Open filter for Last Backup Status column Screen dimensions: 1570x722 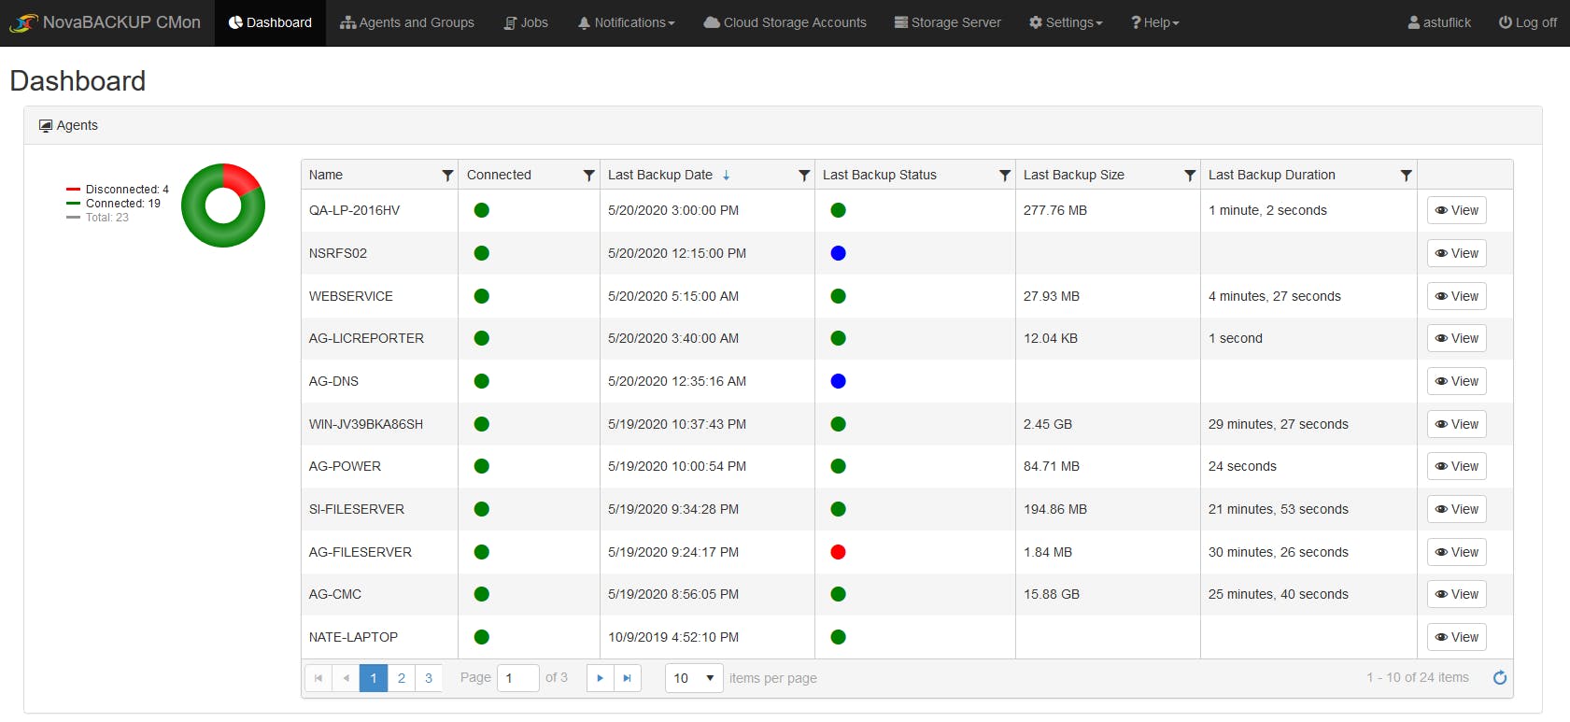pos(1005,175)
